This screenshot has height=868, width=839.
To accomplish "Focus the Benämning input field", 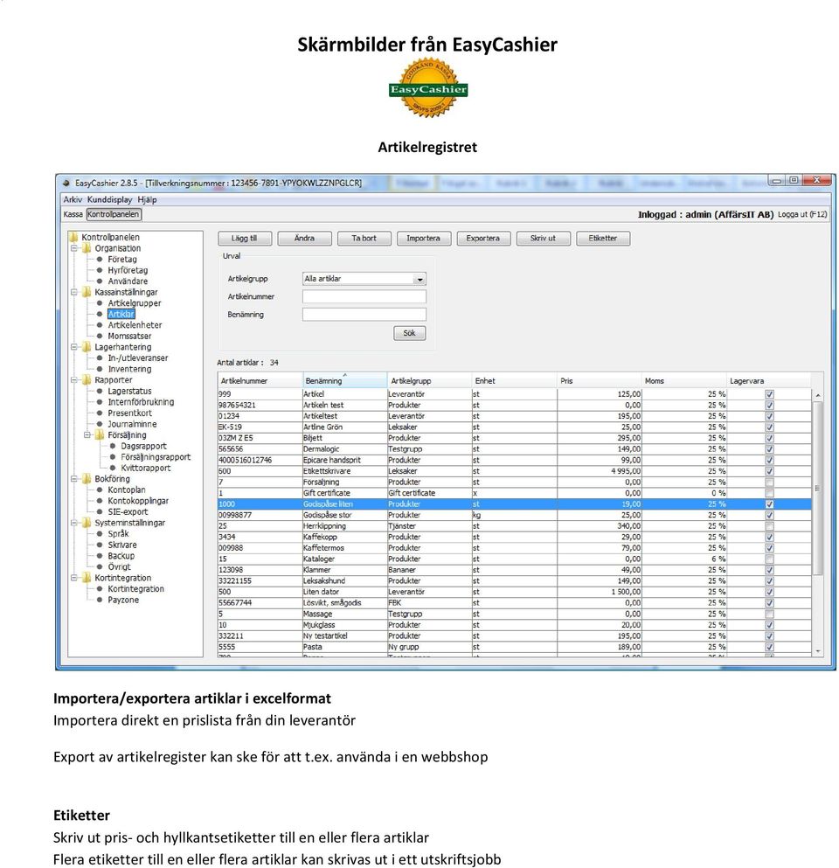I will [x=364, y=315].
